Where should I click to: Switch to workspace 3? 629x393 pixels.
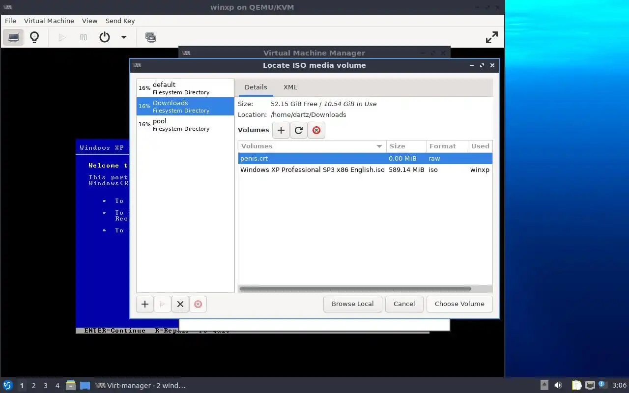(46, 386)
